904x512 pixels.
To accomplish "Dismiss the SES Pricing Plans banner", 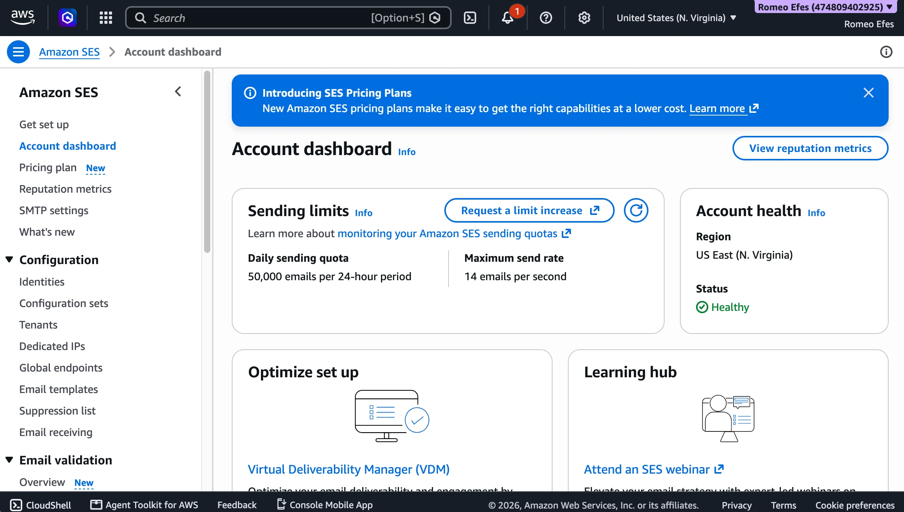I will click(869, 93).
